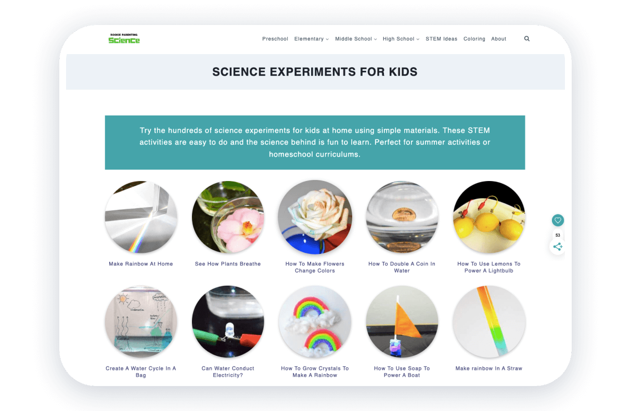This screenshot has width=631, height=411.
Task: Open the Coloring menu item
Action: (x=474, y=38)
